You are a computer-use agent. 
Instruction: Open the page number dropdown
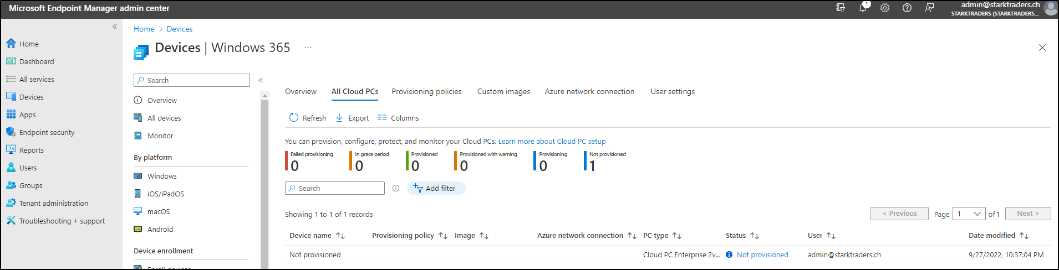(969, 214)
